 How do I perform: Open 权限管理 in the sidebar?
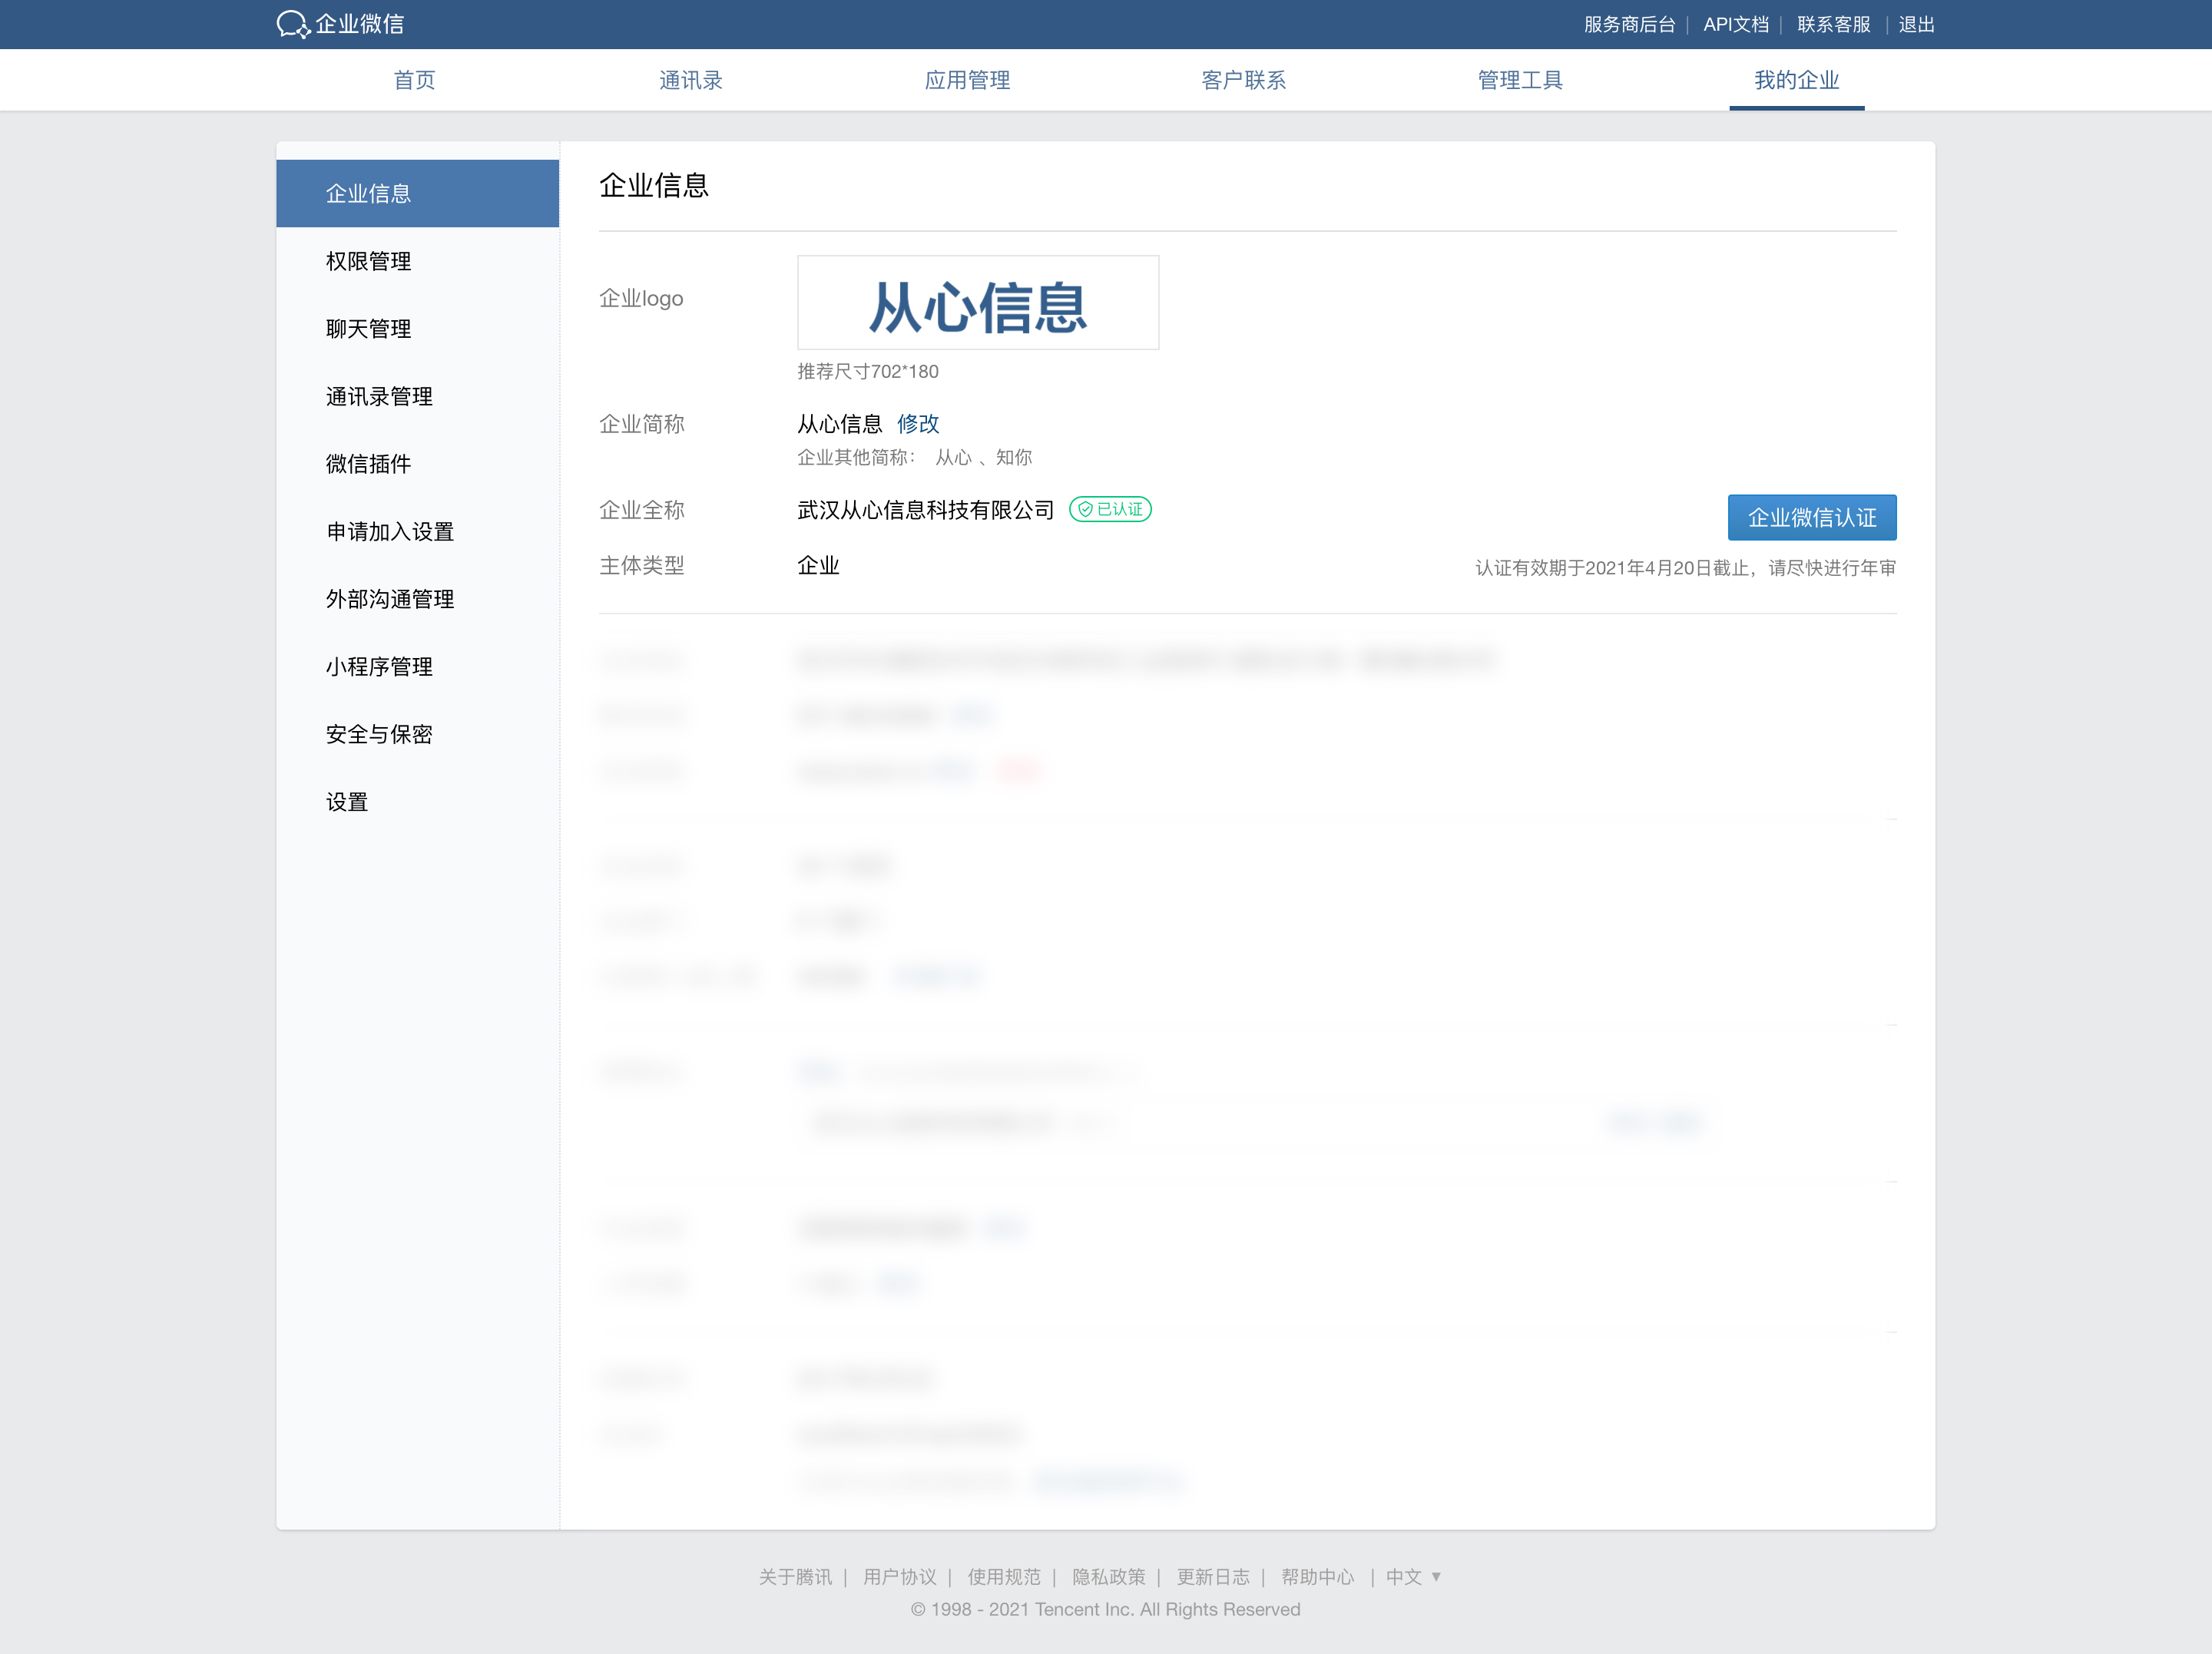tap(417, 261)
